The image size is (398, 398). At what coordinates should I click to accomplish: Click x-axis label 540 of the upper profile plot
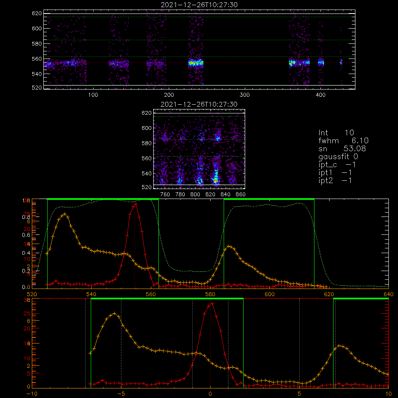point(92,294)
